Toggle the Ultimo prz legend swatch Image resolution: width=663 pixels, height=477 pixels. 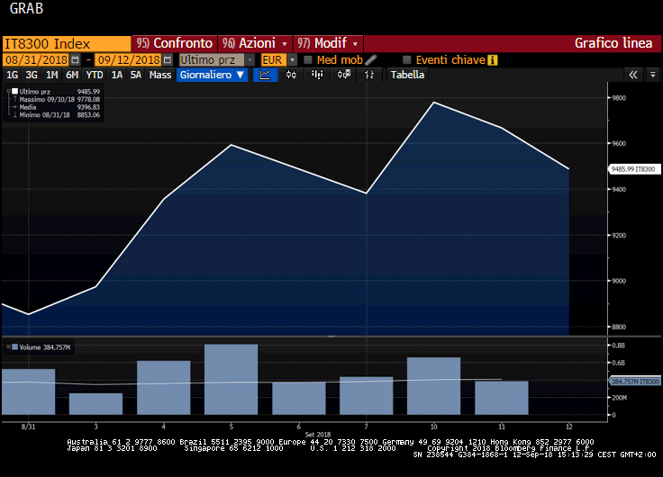13,91
